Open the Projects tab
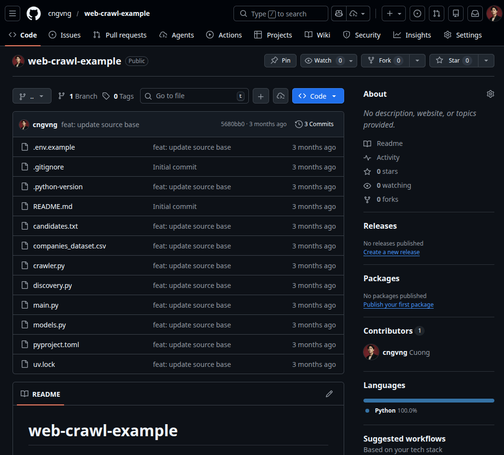 tap(273, 35)
